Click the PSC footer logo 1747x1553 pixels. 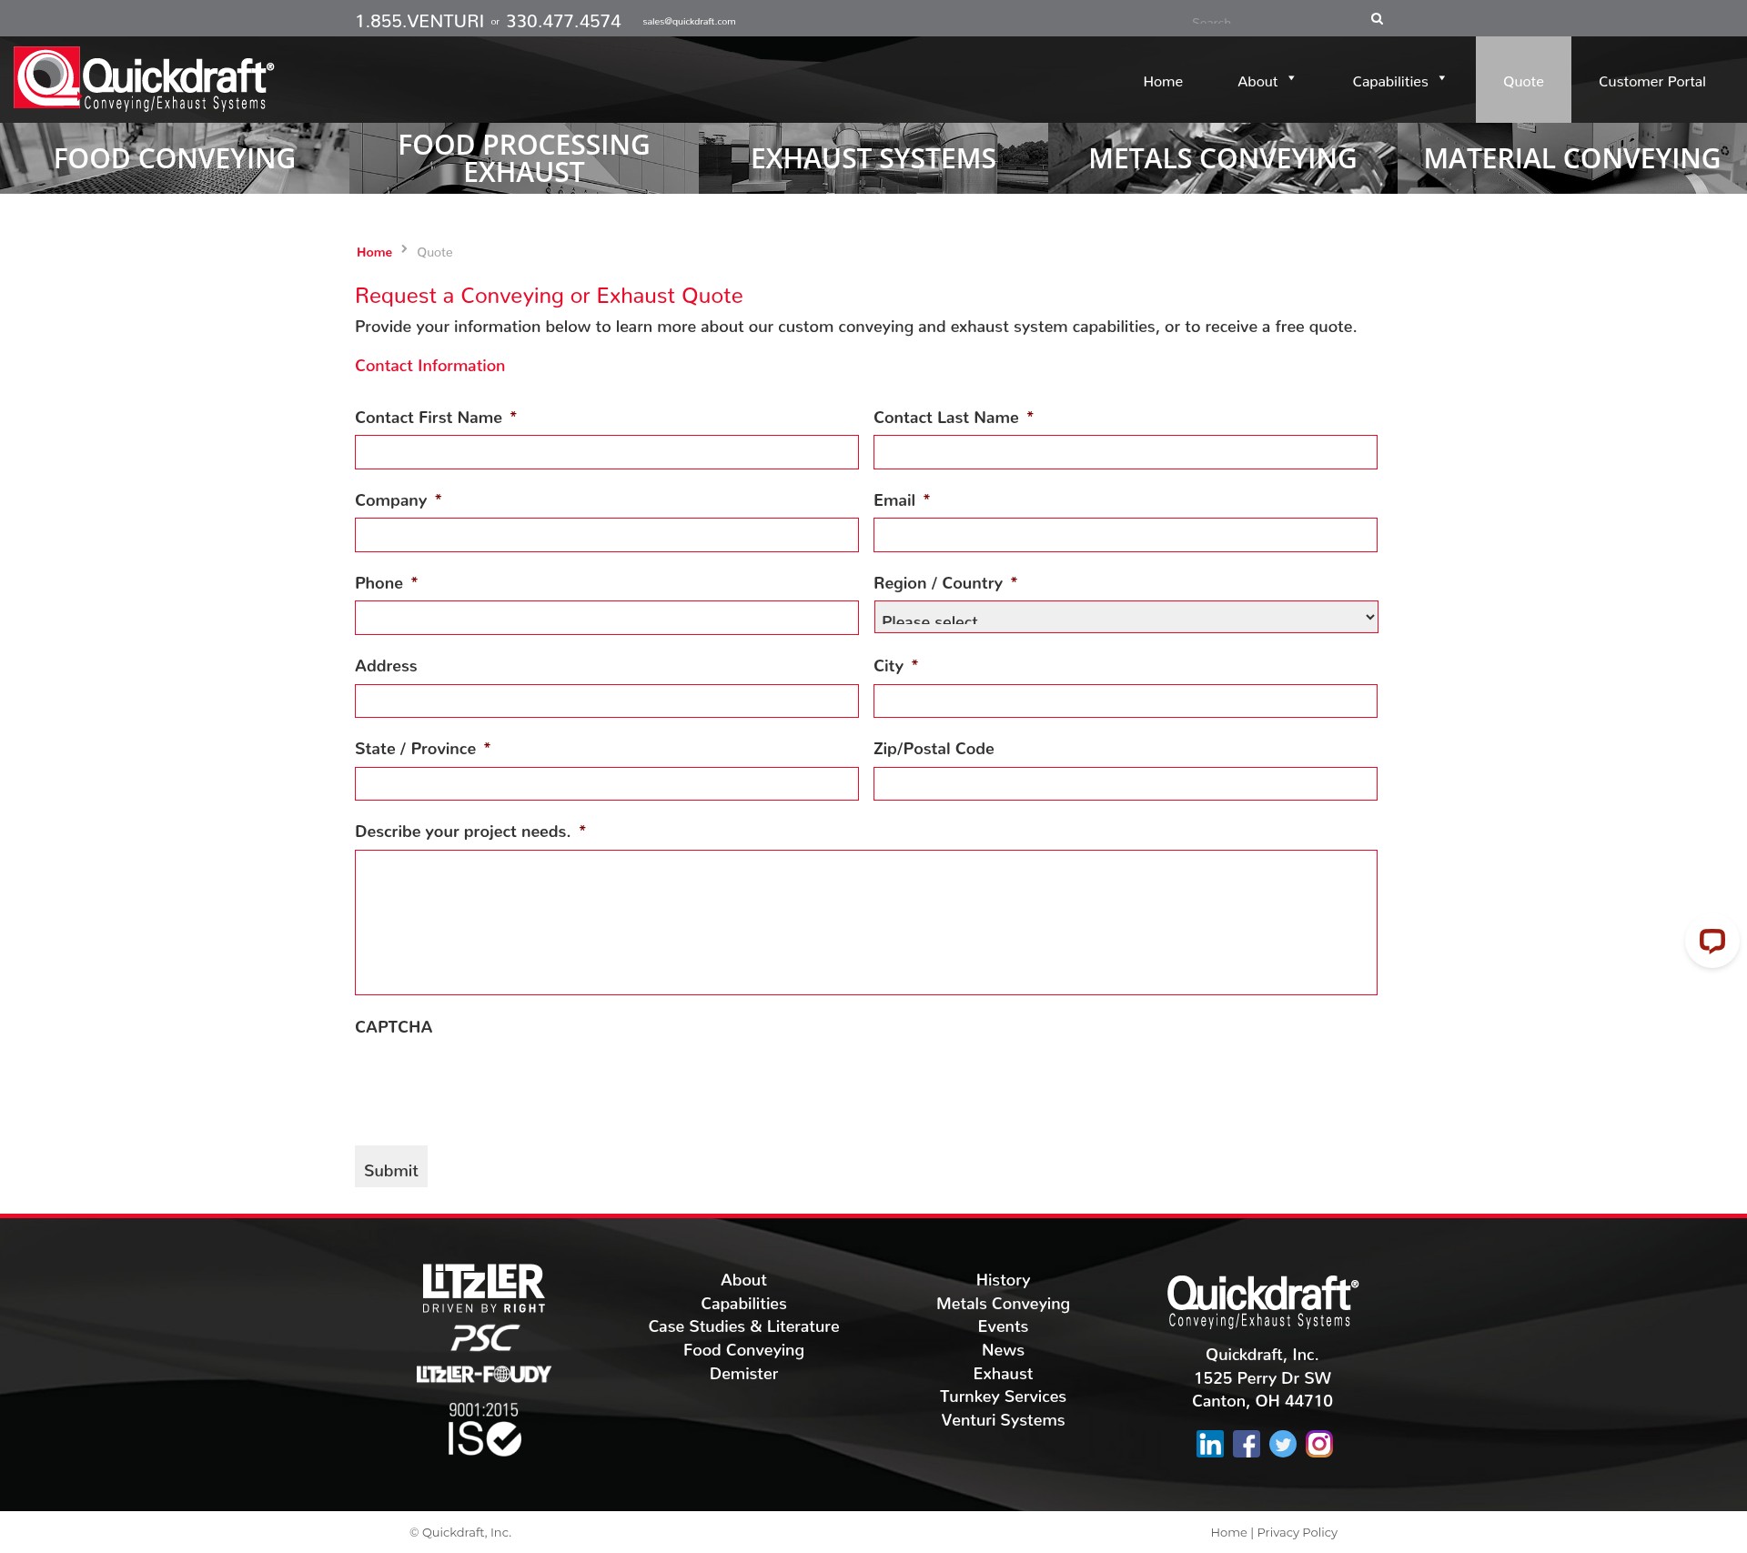click(x=485, y=1338)
